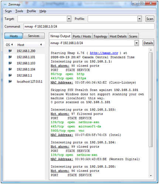
Task: Expand the scan output selector dropdown
Action: 136,43
